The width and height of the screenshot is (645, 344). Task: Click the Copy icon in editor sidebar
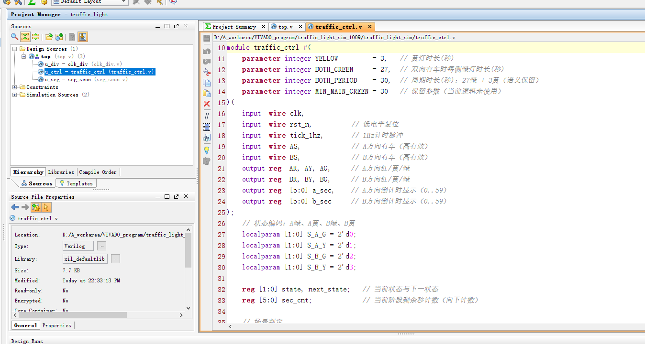207,83
